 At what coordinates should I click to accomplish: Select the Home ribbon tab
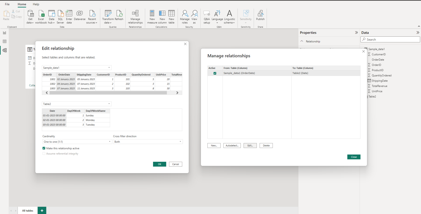(x=22, y=4)
